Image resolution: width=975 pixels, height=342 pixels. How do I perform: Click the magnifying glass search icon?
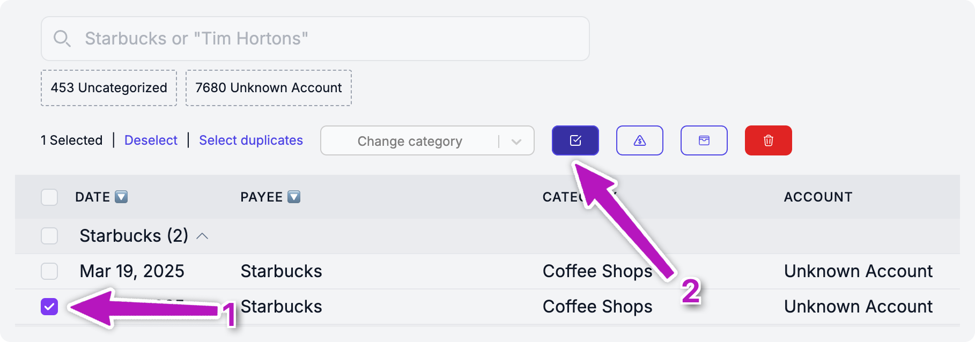coord(62,39)
